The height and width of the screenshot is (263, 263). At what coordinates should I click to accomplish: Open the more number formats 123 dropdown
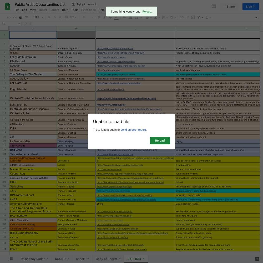click(73, 17)
